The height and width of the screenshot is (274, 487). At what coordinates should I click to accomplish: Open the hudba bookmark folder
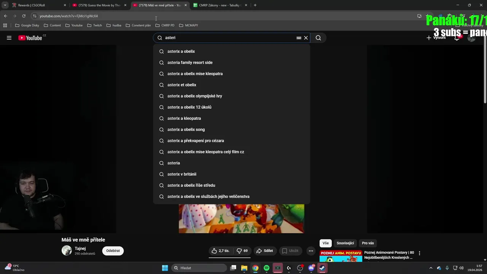pos(114,25)
